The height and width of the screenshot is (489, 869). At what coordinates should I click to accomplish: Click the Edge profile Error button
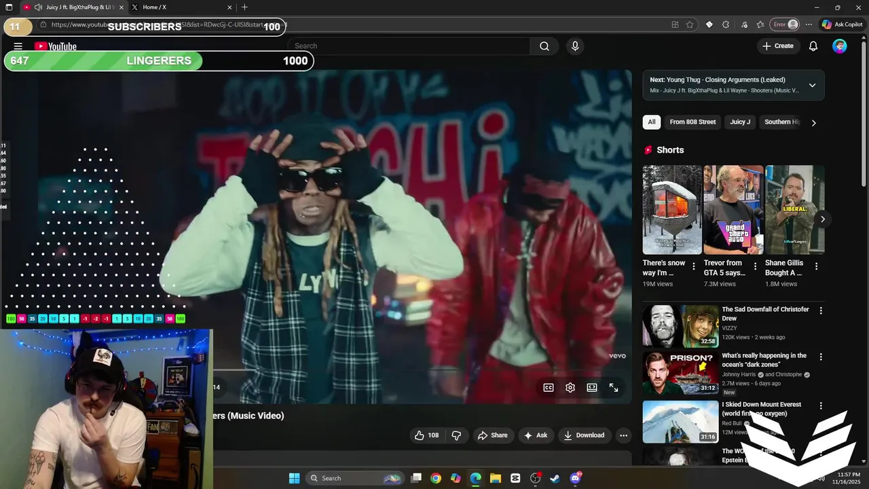[784, 24]
